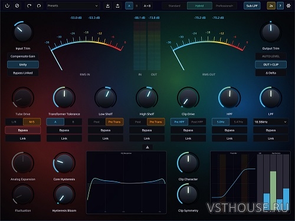This screenshot has width=295, height=221.
Task: Select the A state slot
Action: (x=129, y=6)
